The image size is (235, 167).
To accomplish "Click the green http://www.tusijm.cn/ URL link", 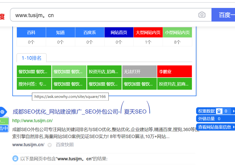I will 32,121.
